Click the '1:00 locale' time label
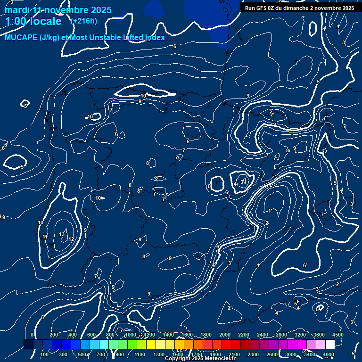362x362 pixels. (33, 21)
